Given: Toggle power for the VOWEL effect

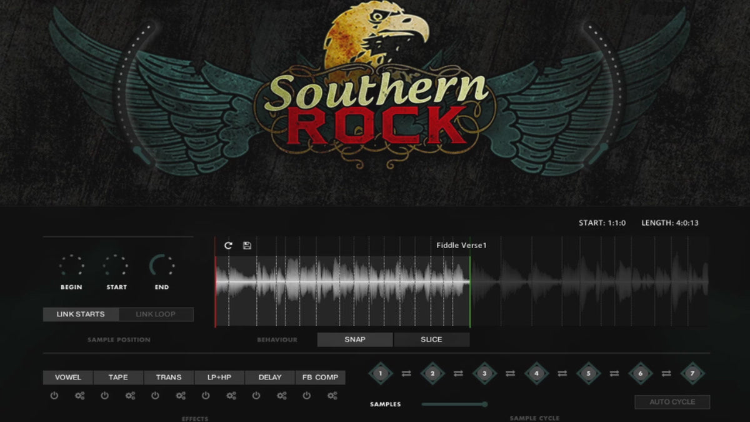Looking at the screenshot, I should [x=54, y=396].
